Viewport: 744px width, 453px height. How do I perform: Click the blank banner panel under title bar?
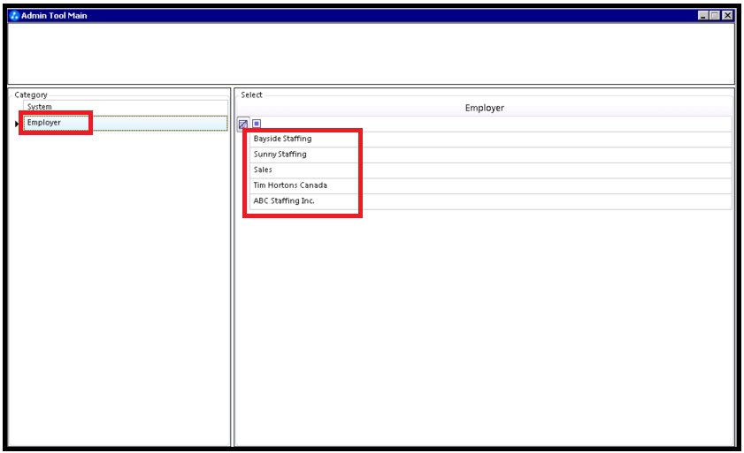371,54
